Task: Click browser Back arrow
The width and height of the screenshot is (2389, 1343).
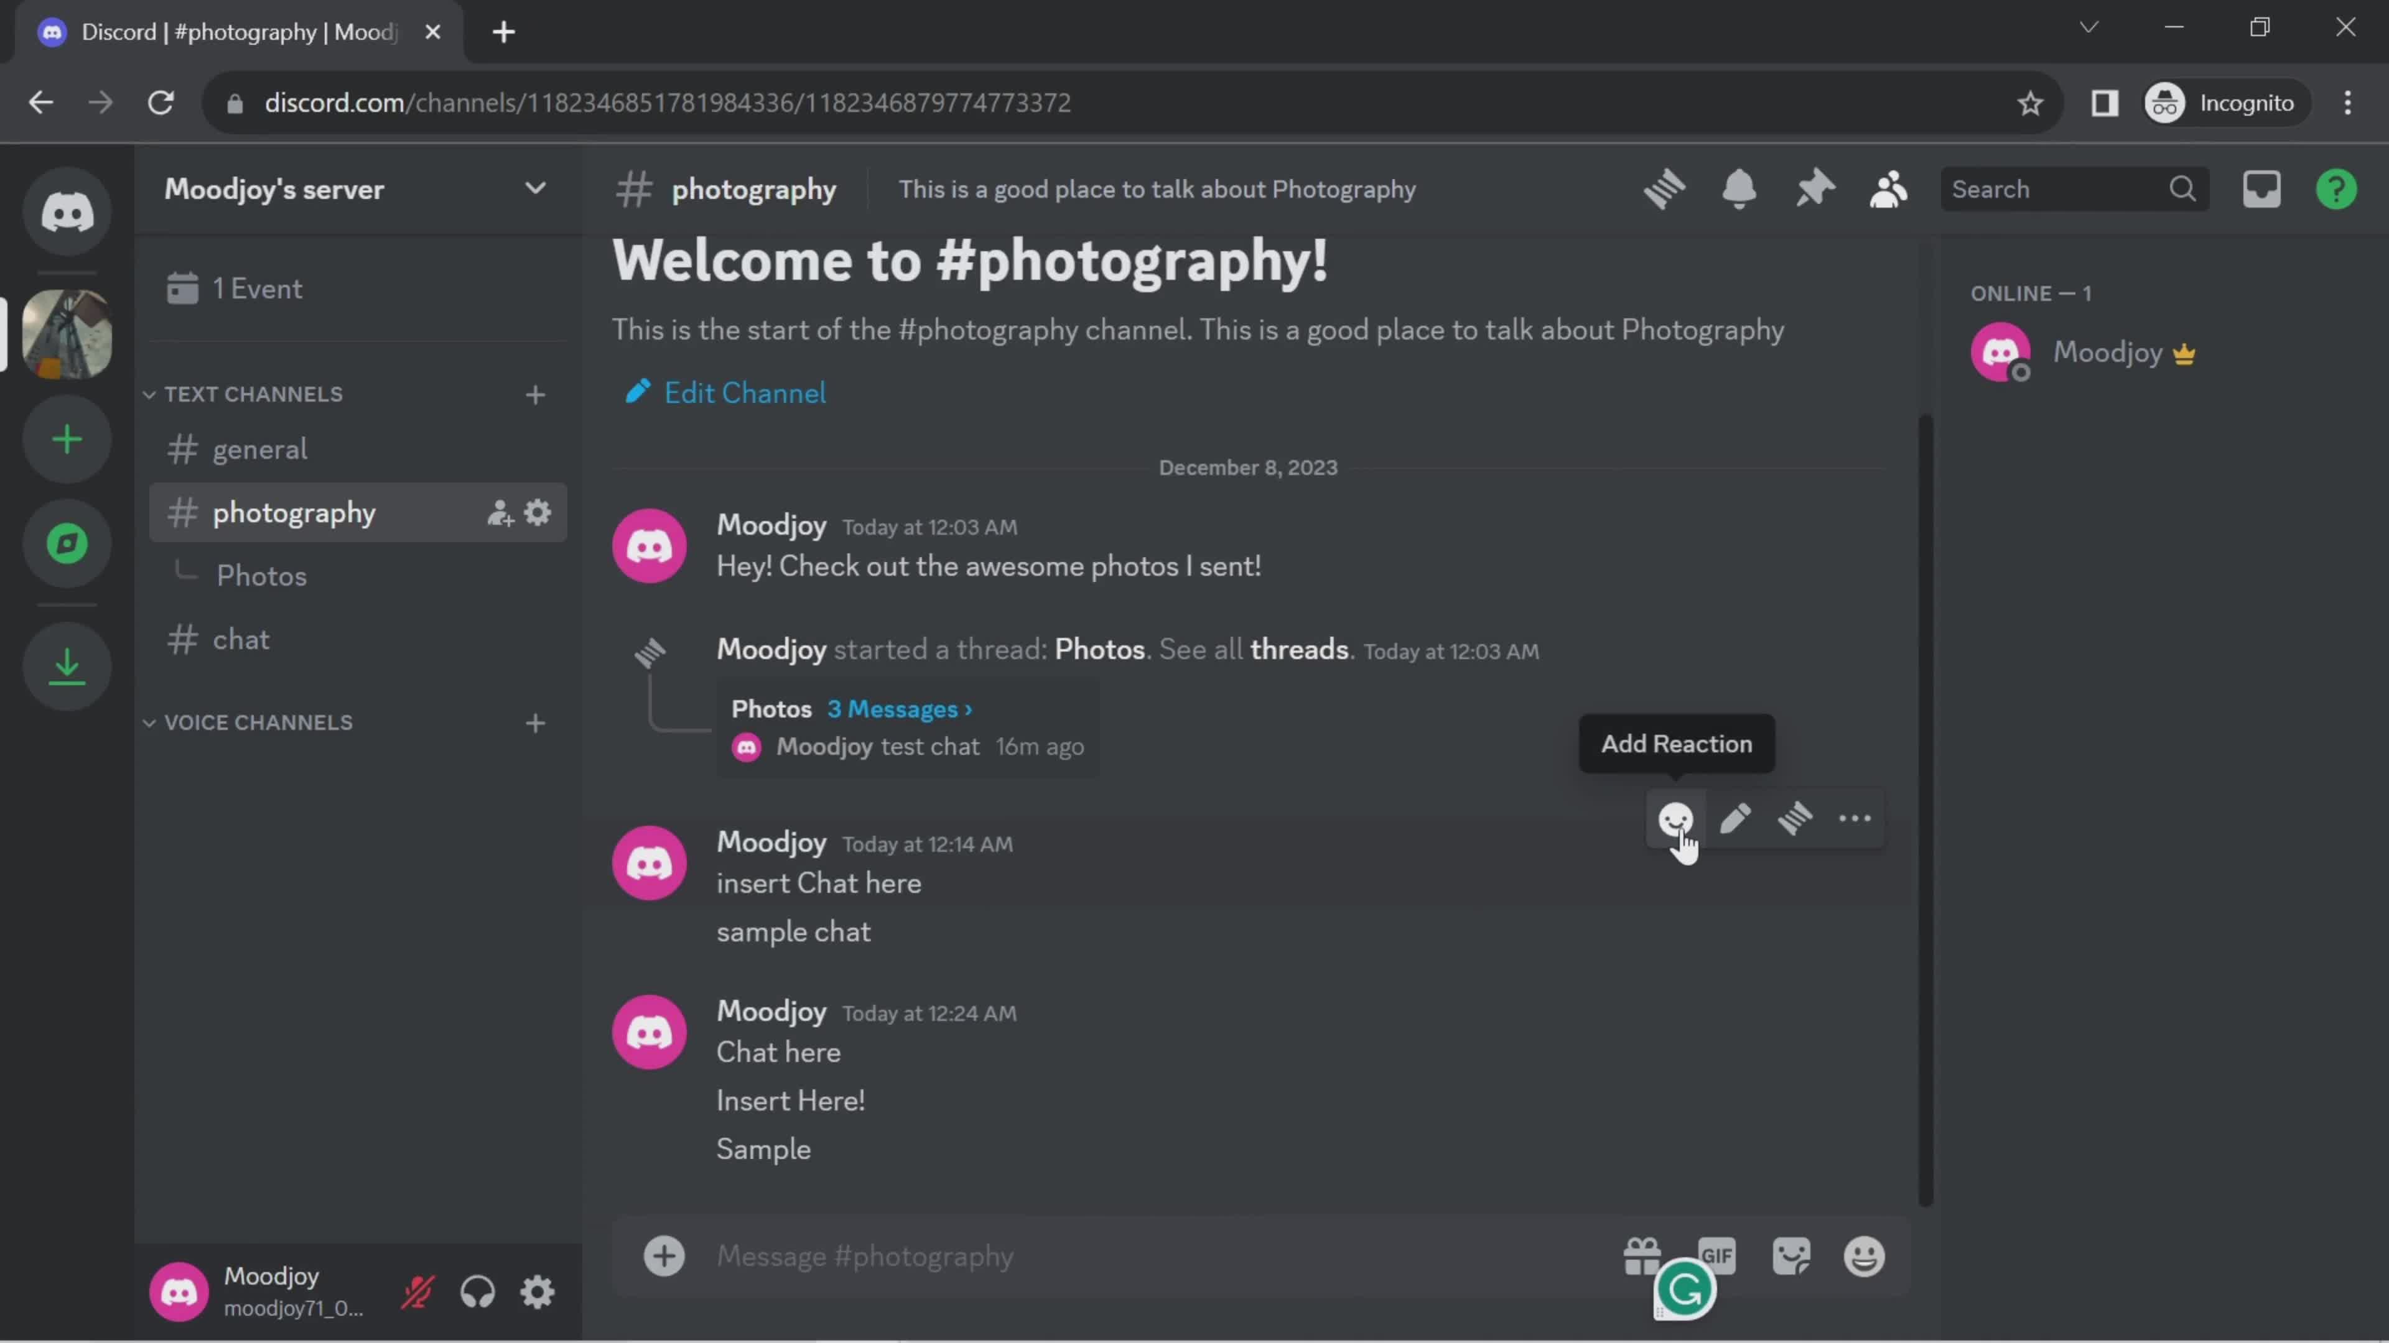Action: (x=41, y=102)
